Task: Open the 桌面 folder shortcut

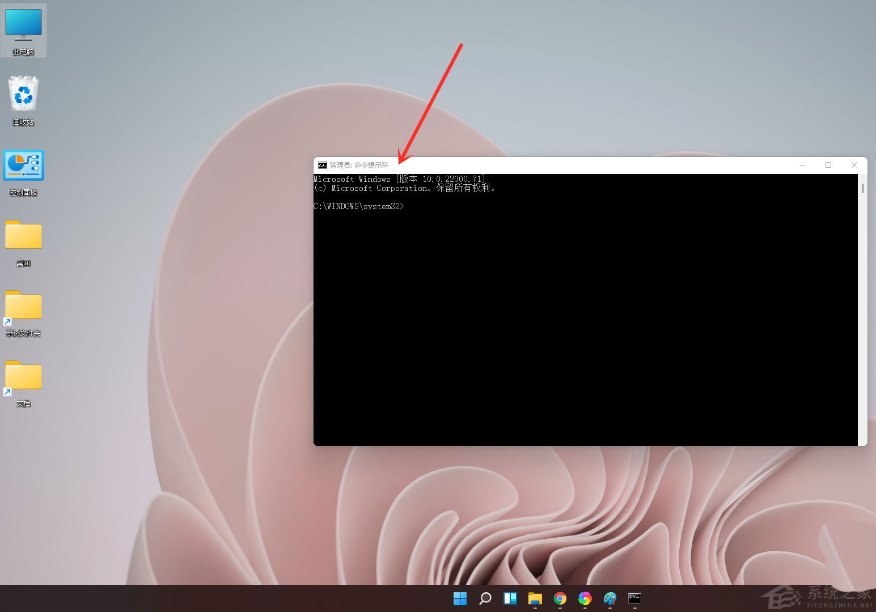Action: 23,236
